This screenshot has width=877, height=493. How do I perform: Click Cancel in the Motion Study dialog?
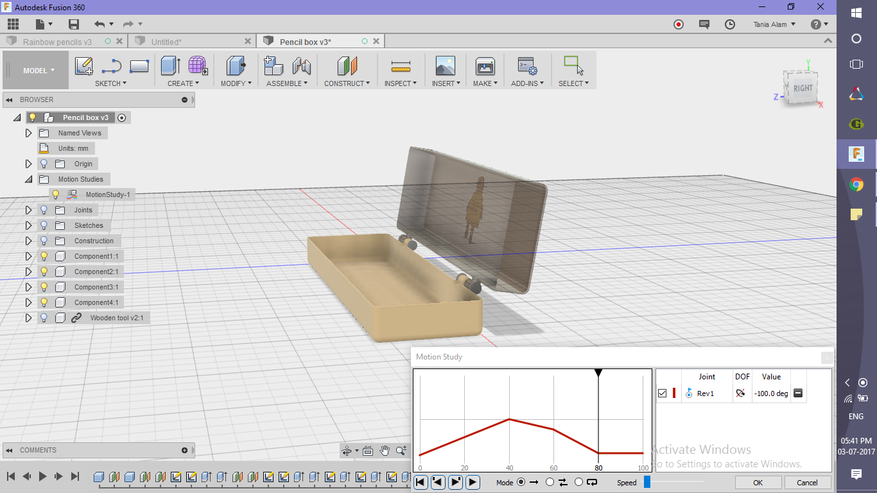[807, 482]
